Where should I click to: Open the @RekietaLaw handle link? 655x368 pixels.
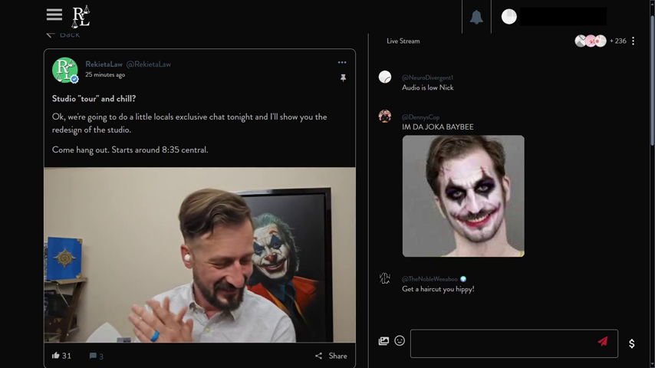[x=148, y=64]
